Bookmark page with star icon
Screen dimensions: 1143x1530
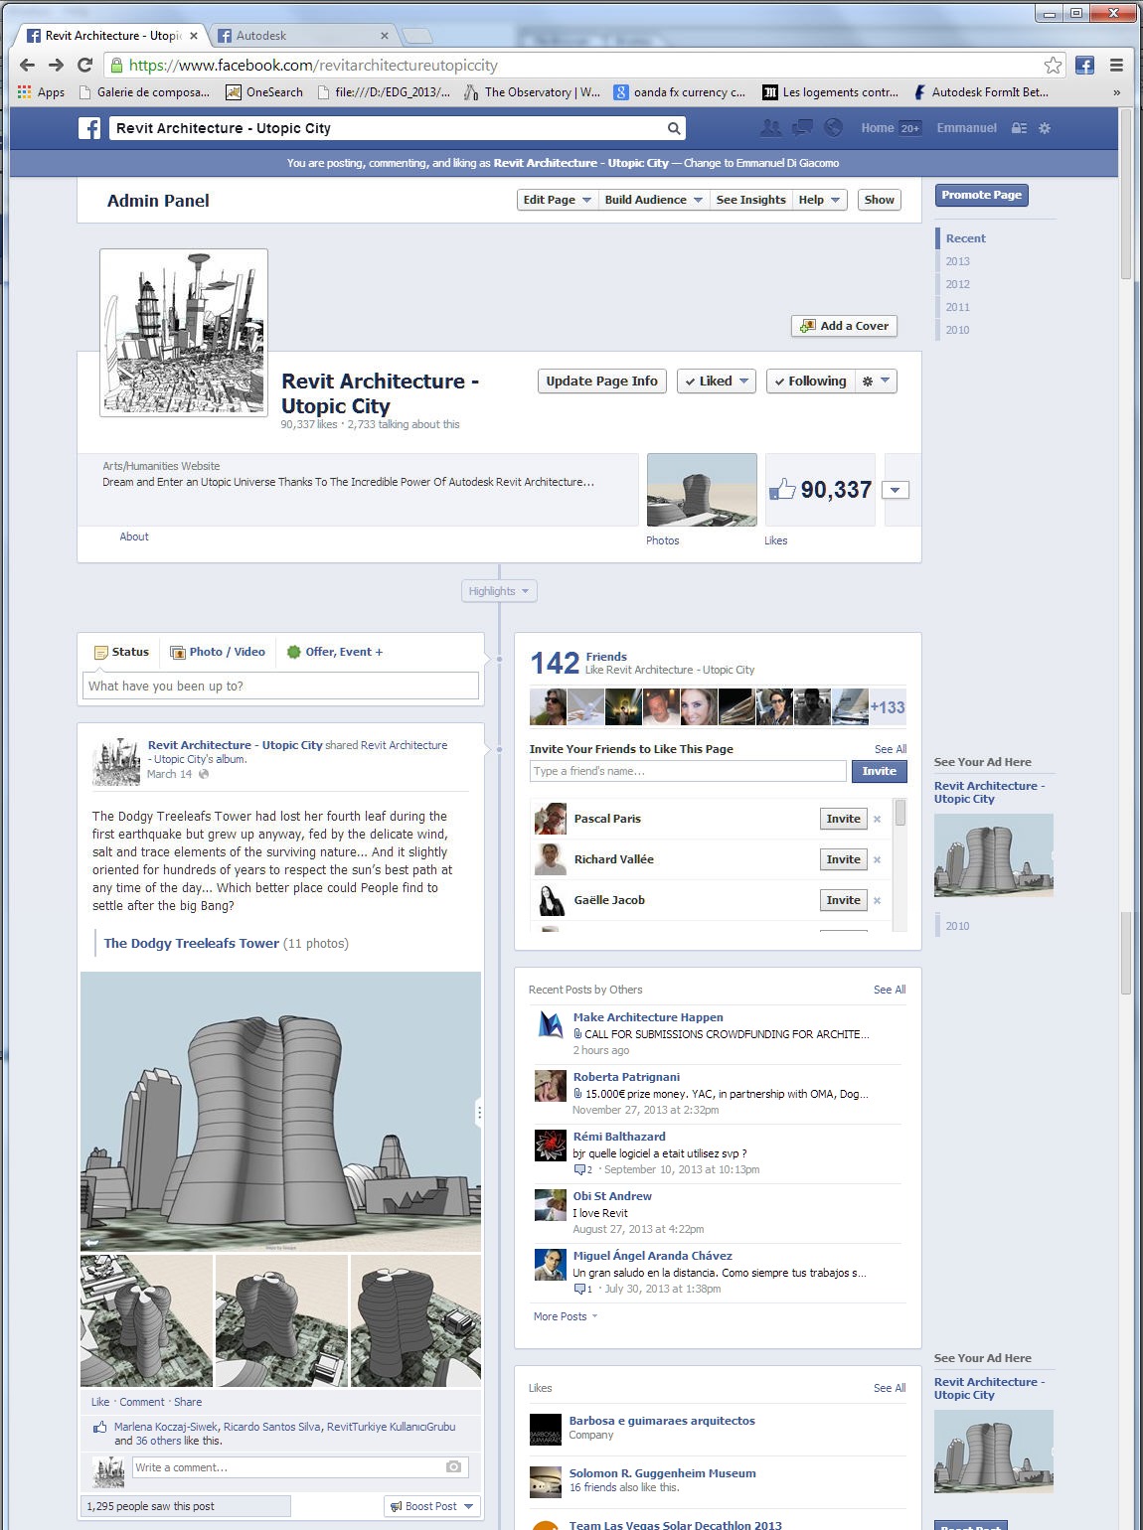click(x=1053, y=66)
